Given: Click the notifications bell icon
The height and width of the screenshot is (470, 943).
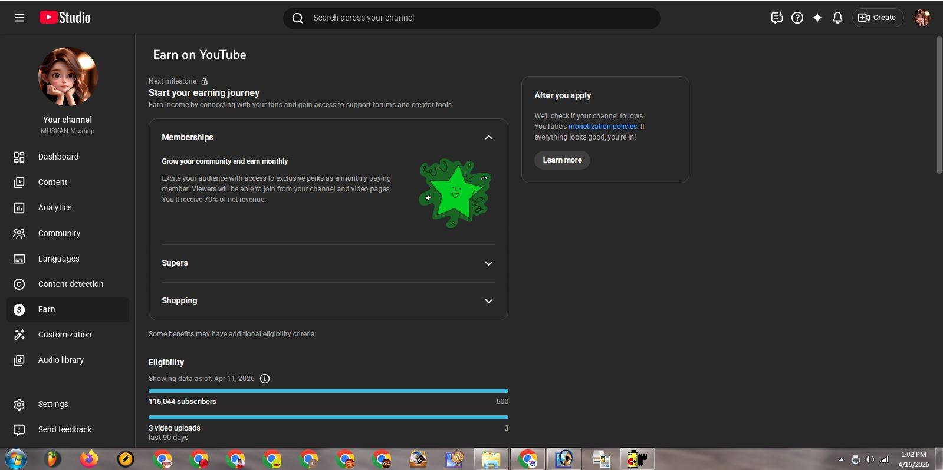Looking at the screenshot, I should 837,18.
